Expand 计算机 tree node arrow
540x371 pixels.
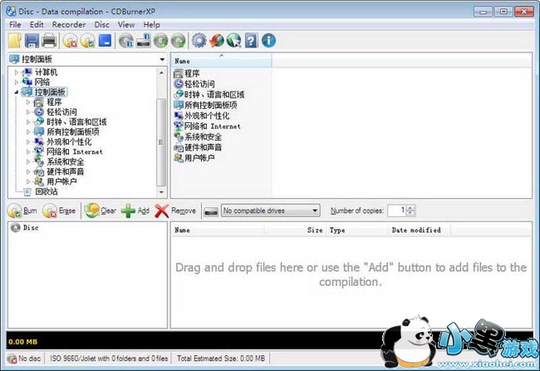tap(16, 72)
